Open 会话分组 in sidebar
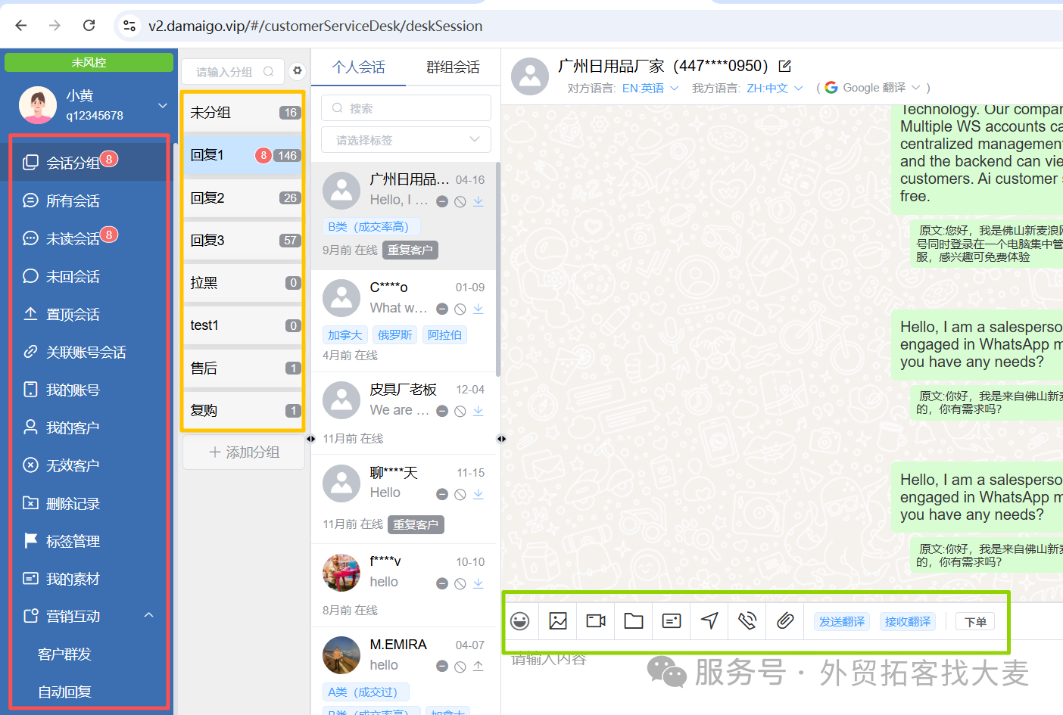This screenshot has height=715, width=1063. click(89, 162)
